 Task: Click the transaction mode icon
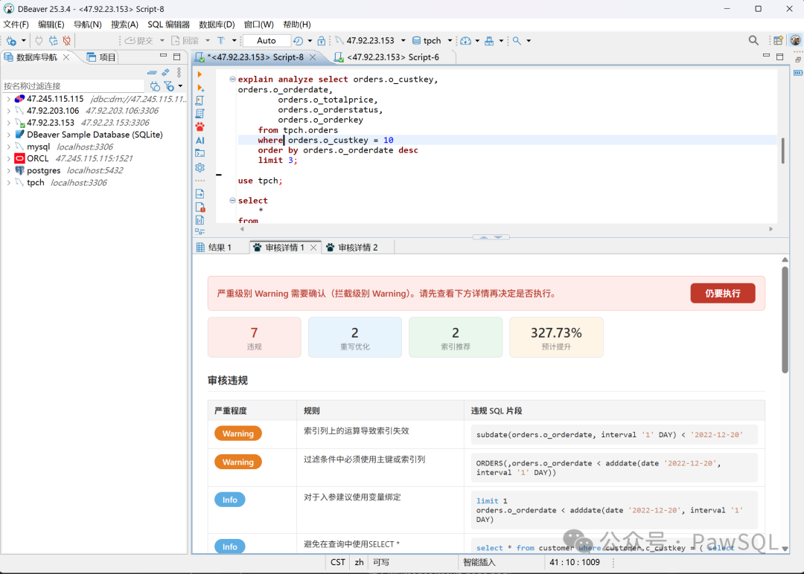(221, 40)
